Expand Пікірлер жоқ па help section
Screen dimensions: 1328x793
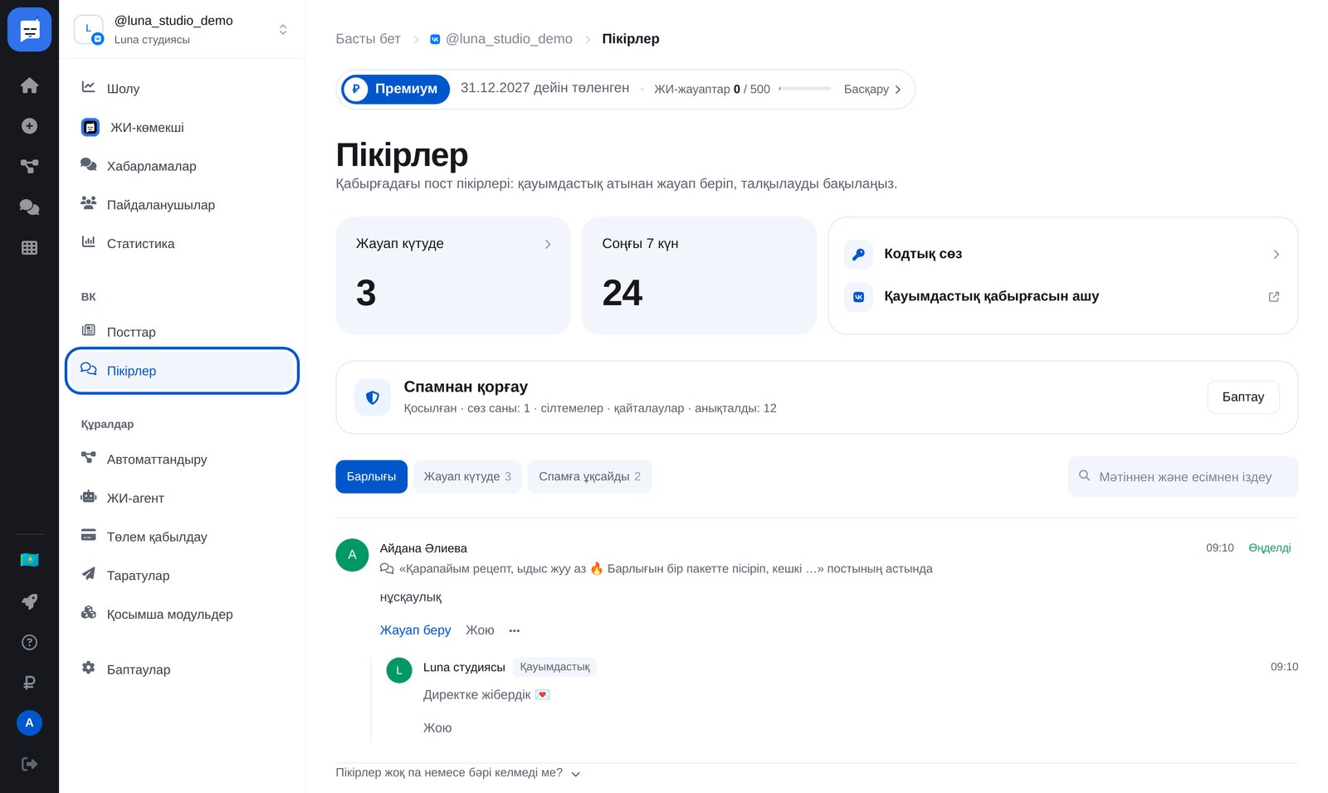(457, 773)
